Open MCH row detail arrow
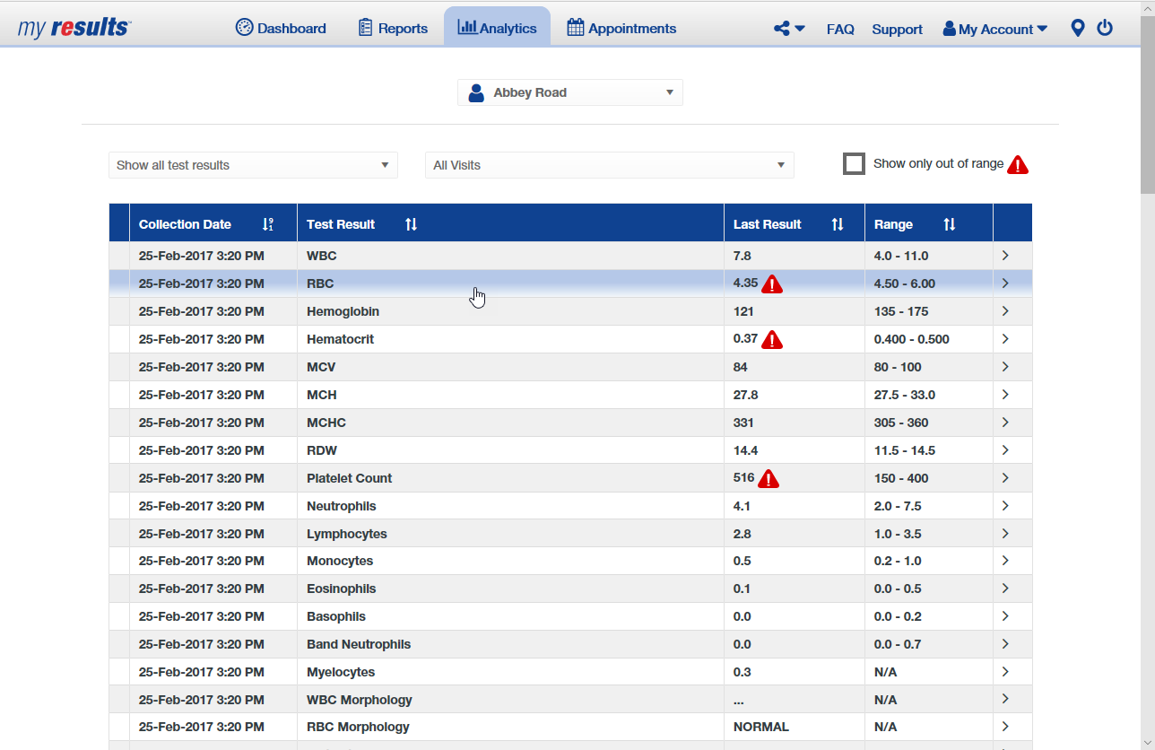This screenshot has height=750, width=1155. (1005, 395)
